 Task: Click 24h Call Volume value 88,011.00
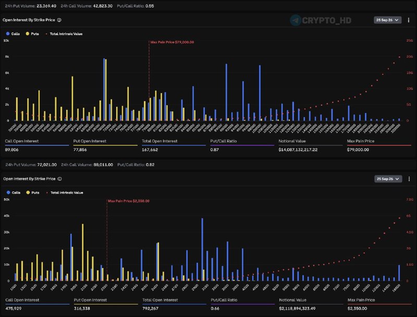coord(103,164)
